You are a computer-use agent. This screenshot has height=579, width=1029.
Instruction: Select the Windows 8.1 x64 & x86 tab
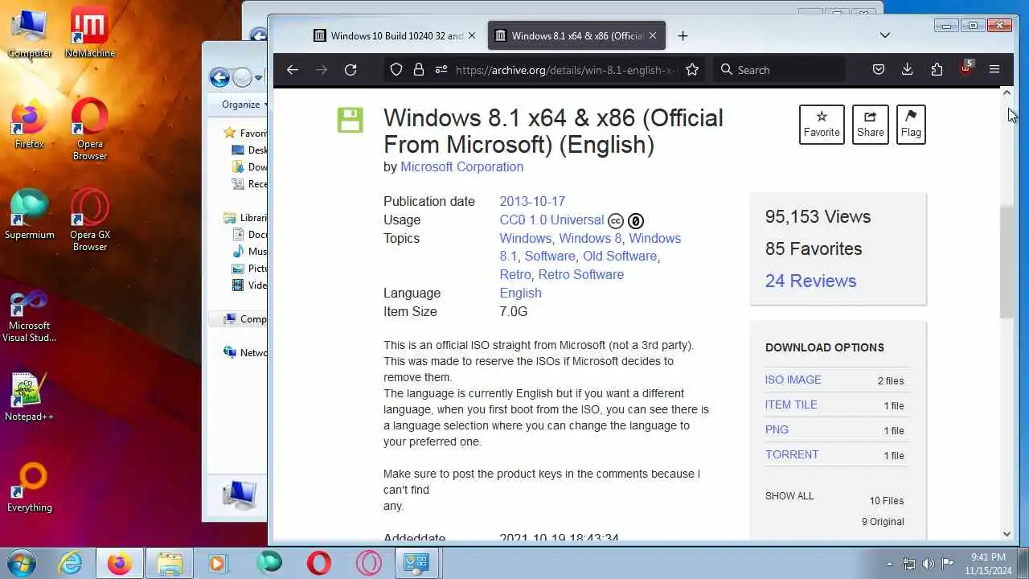(576, 35)
